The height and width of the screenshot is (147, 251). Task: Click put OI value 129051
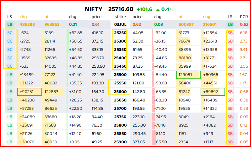pos(185,75)
